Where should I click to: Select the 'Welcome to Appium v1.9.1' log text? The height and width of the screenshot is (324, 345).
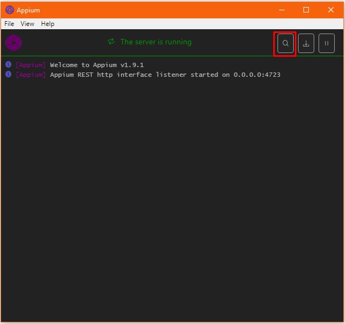[x=97, y=65]
